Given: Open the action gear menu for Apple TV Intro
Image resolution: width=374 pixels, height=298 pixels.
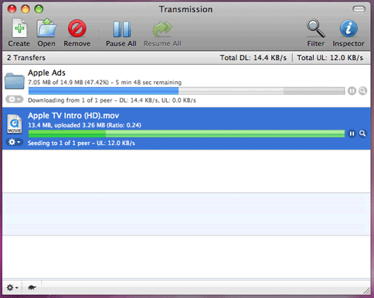Looking at the screenshot, I should tap(15, 142).
